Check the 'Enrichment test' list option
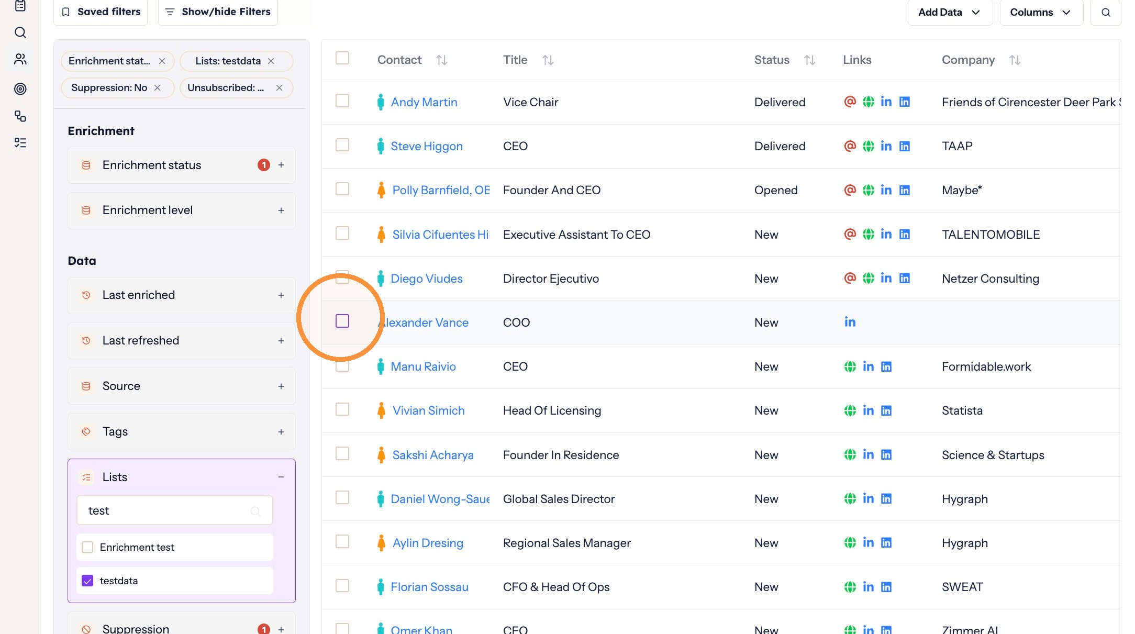Image resolution: width=1135 pixels, height=634 pixels. pos(87,547)
